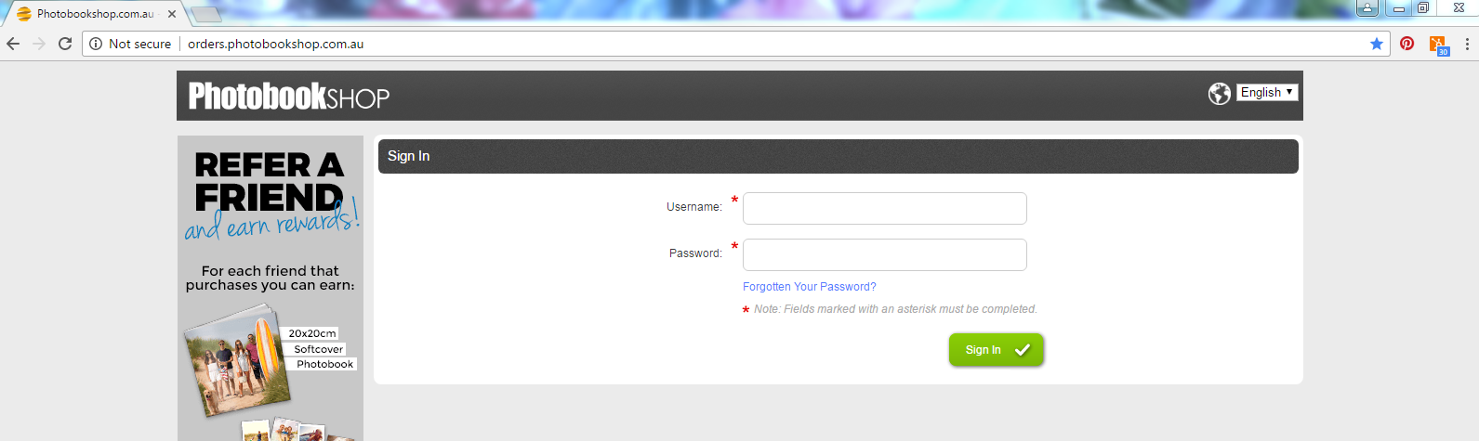Open a new tab
The image size is (1479, 441).
pyautogui.click(x=205, y=14)
